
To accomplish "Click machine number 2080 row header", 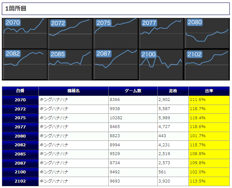I will (x=20, y=136).
